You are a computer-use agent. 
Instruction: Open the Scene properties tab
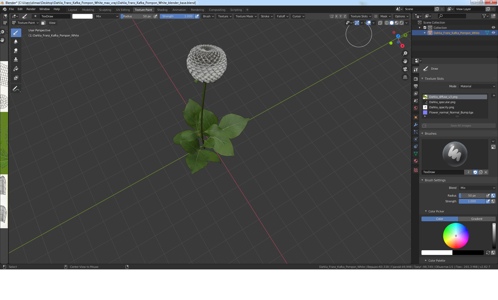(416, 101)
